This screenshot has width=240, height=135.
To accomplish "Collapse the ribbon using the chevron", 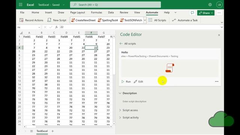I will [x=222, y=22].
